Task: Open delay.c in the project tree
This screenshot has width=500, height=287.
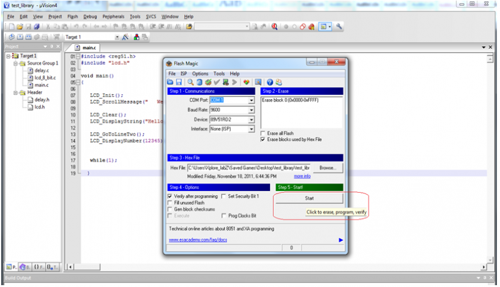Action: (x=41, y=71)
